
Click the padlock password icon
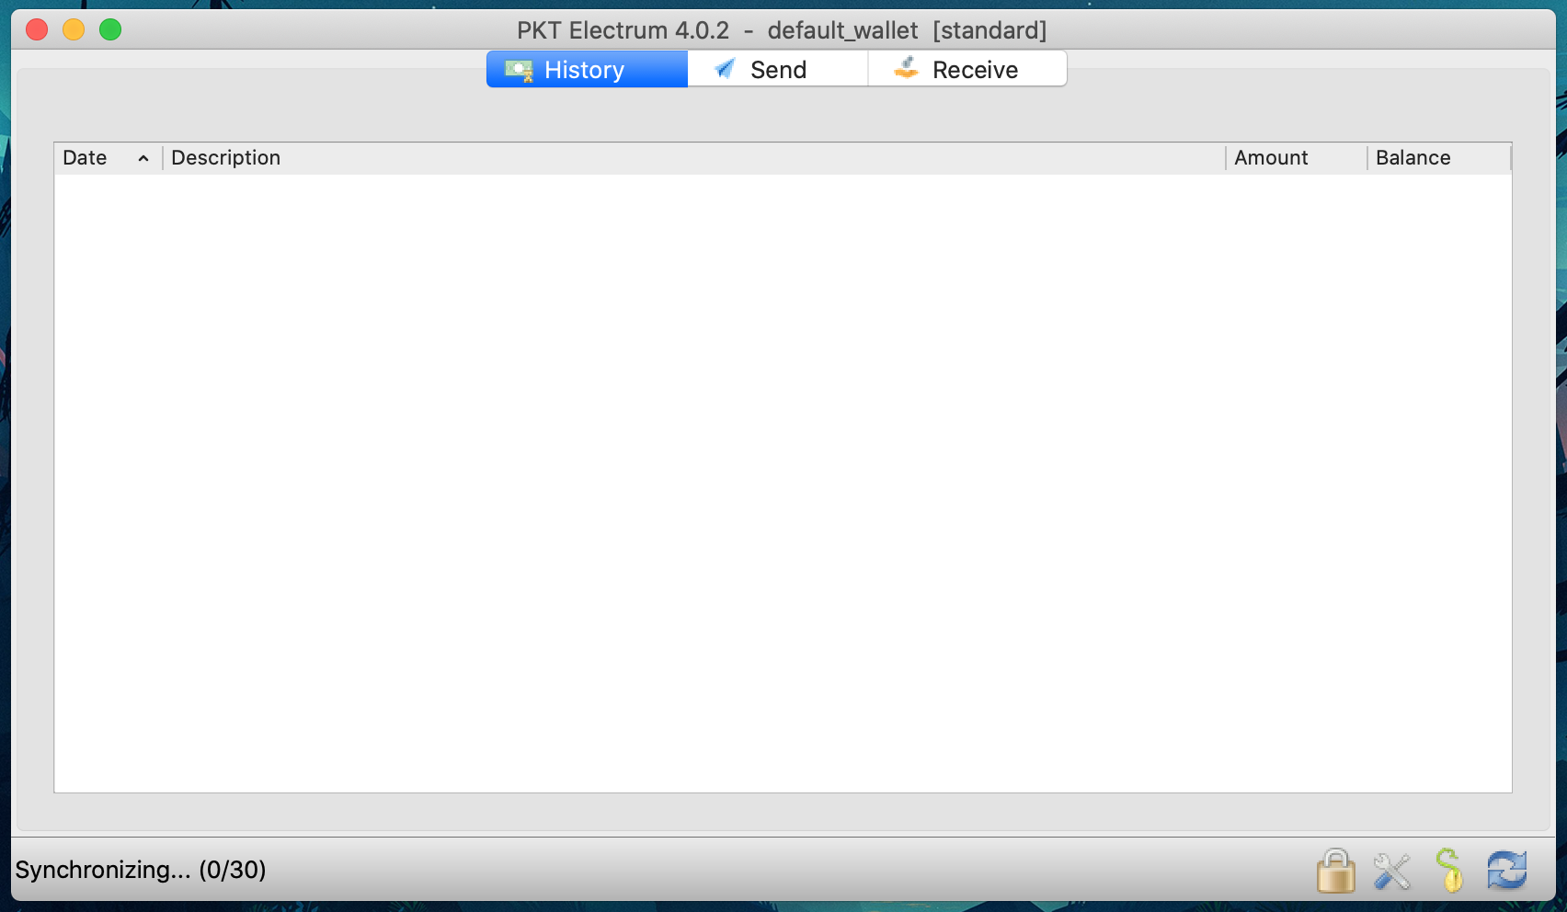1335,871
